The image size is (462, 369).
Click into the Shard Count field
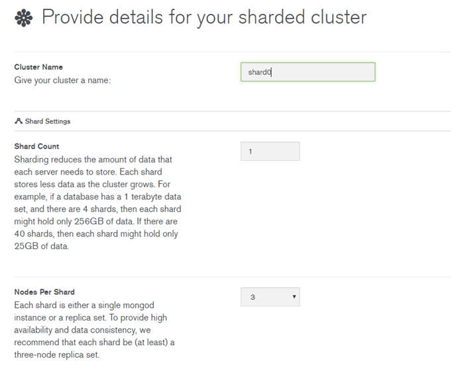[270, 151]
